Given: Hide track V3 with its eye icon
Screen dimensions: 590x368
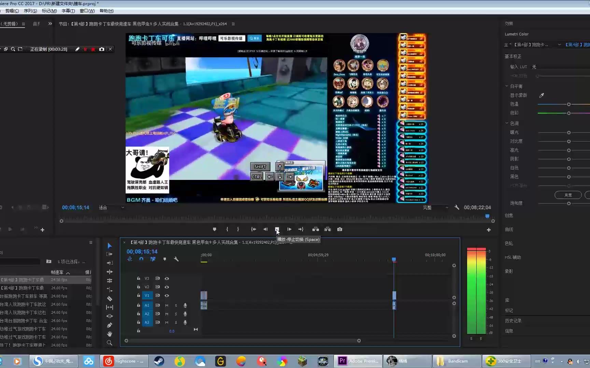Looking at the screenshot, I should 167,278.
